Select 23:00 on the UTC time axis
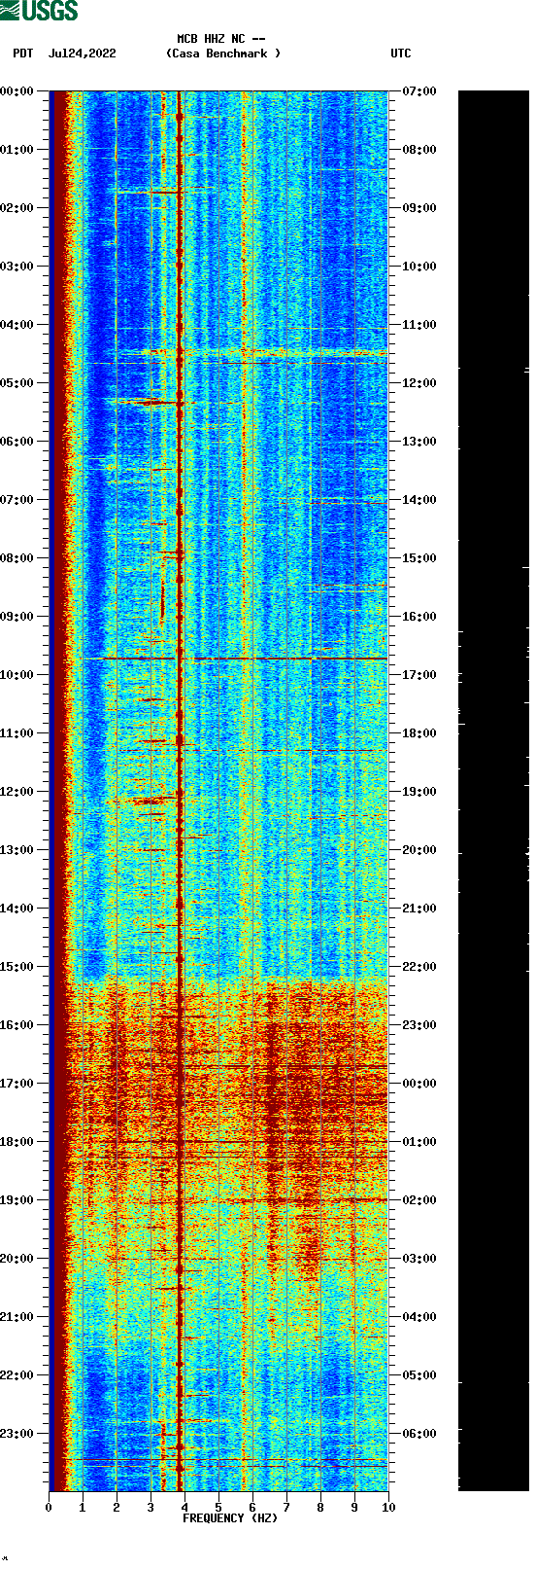 coord(419,1025)
